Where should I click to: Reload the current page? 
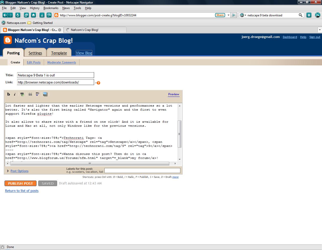tap(18, 15)
